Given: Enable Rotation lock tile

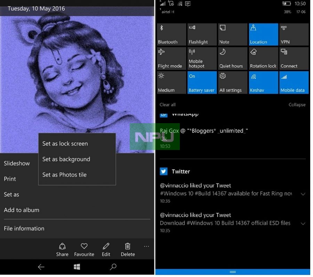Looking at the screenshot, I should pyautogui.click(x=264, y=58).
